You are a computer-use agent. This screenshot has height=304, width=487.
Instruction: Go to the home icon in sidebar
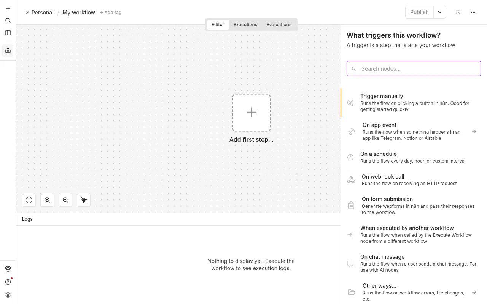tap(8, 51)
